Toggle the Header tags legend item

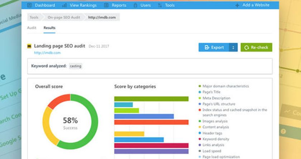tap(210, 133)
